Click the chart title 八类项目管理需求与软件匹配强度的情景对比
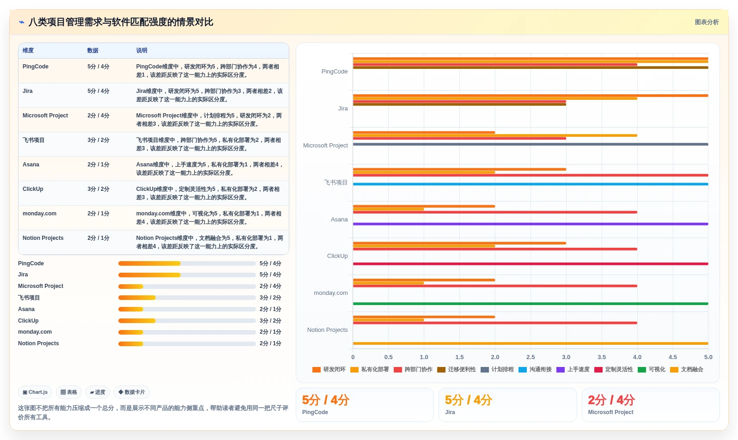The height and width of the screenshot is (440, 738). (x=121, y=22)
